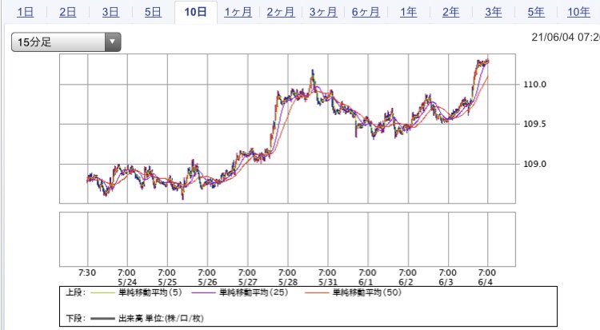
Task: Click the purple line swatch for 単純移動平均(25)
Action: tap(203, 293)
